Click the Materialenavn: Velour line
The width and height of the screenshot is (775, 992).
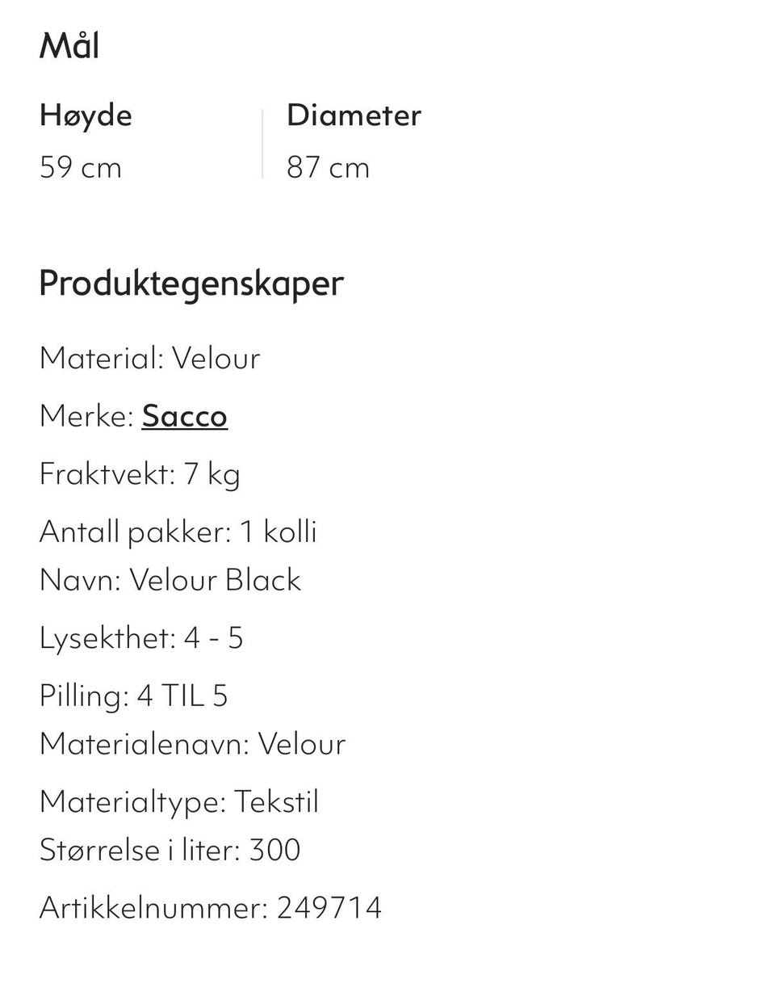coord(192,743)
